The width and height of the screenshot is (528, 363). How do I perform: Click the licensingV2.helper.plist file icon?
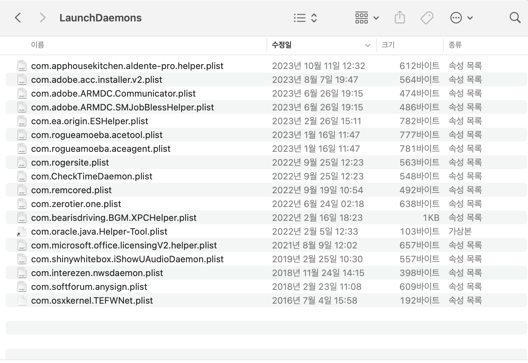click(22, 245)
